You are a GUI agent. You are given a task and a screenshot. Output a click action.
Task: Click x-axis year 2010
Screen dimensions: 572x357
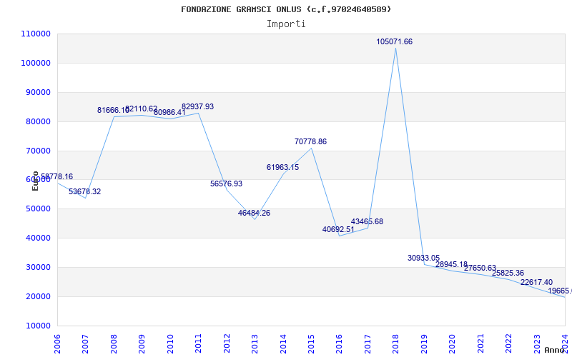coord(170,343)
